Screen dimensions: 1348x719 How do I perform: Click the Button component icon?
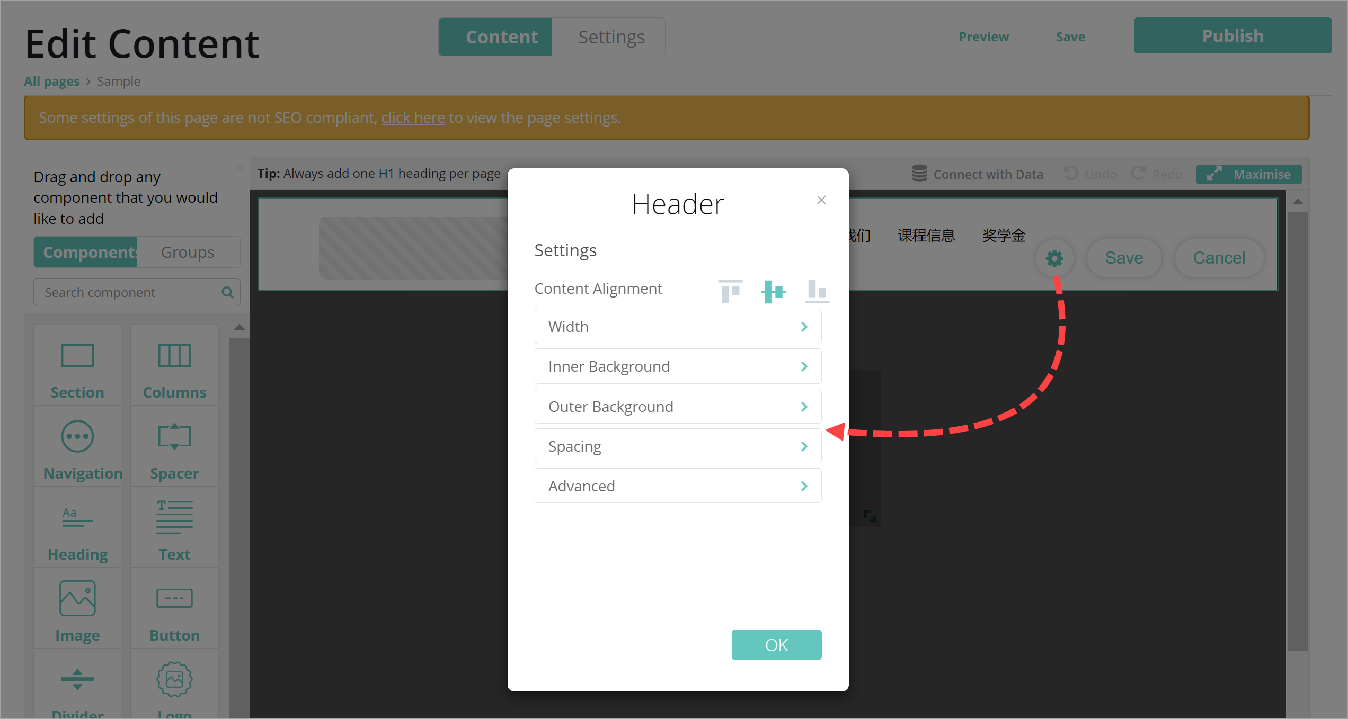point(174,598)
